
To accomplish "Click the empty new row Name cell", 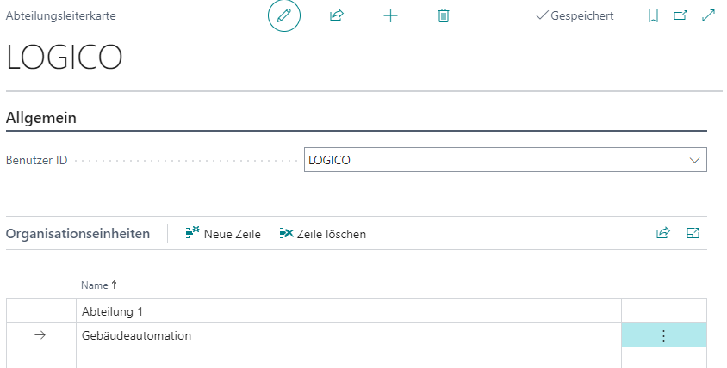I will point(349,358).
